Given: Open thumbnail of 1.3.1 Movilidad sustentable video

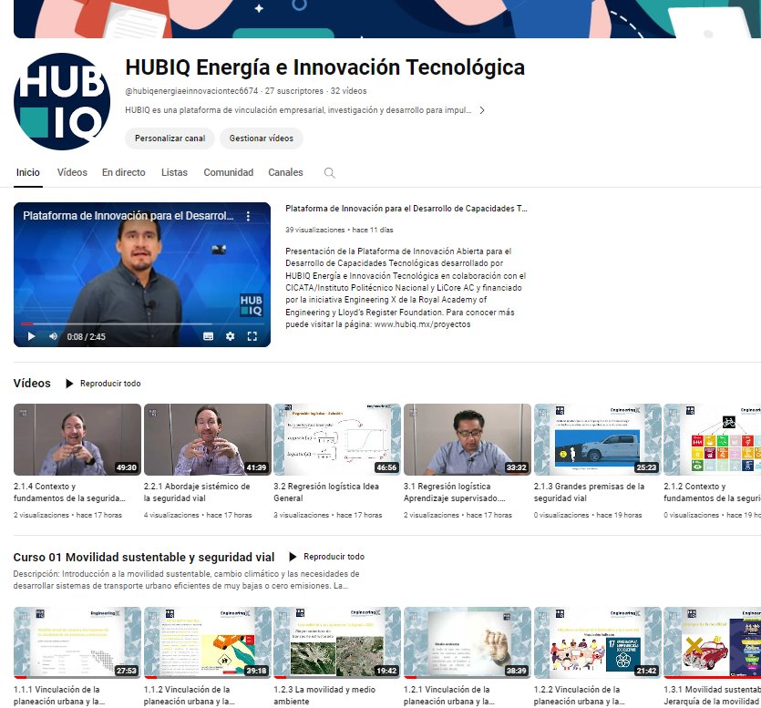Looking at the screenshot, I should pyautogui.click(x=712, y=642).
